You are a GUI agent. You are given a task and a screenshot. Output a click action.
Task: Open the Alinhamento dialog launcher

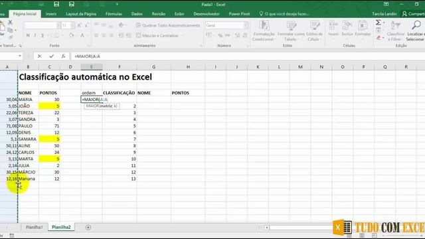tap(201, 46)
